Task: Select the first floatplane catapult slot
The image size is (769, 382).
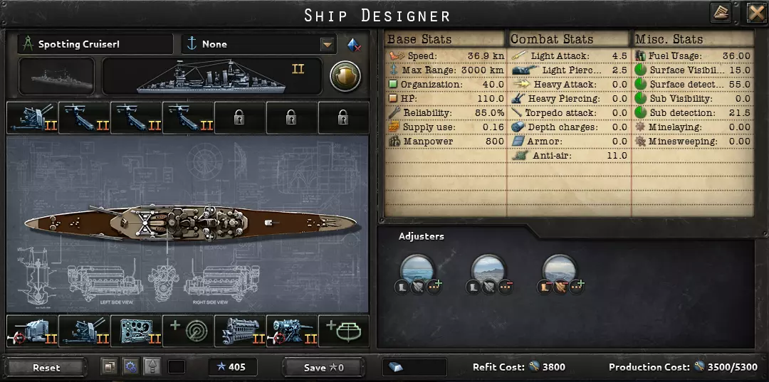Action: pyautogui.click(x=84, y=118)
